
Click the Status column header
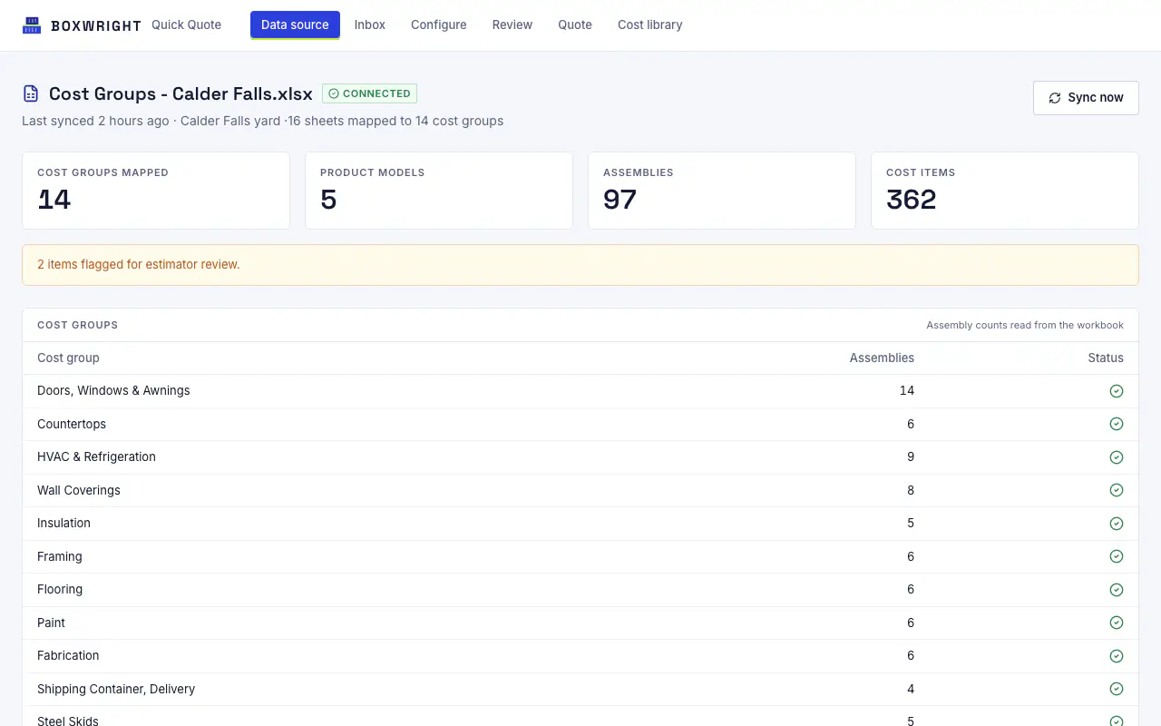pos(1106,358)
